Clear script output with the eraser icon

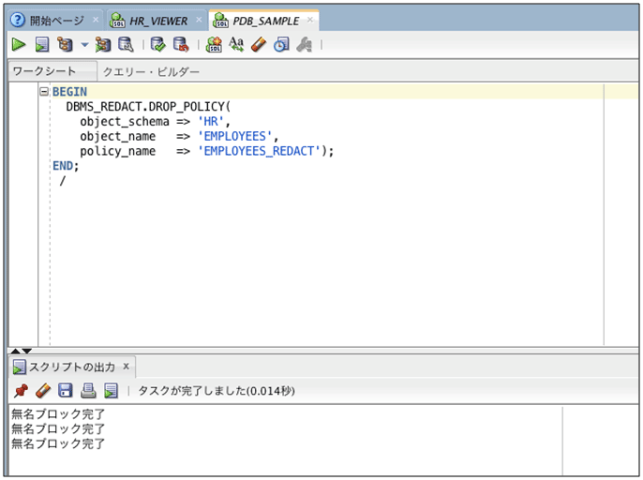tap(43, 391)
